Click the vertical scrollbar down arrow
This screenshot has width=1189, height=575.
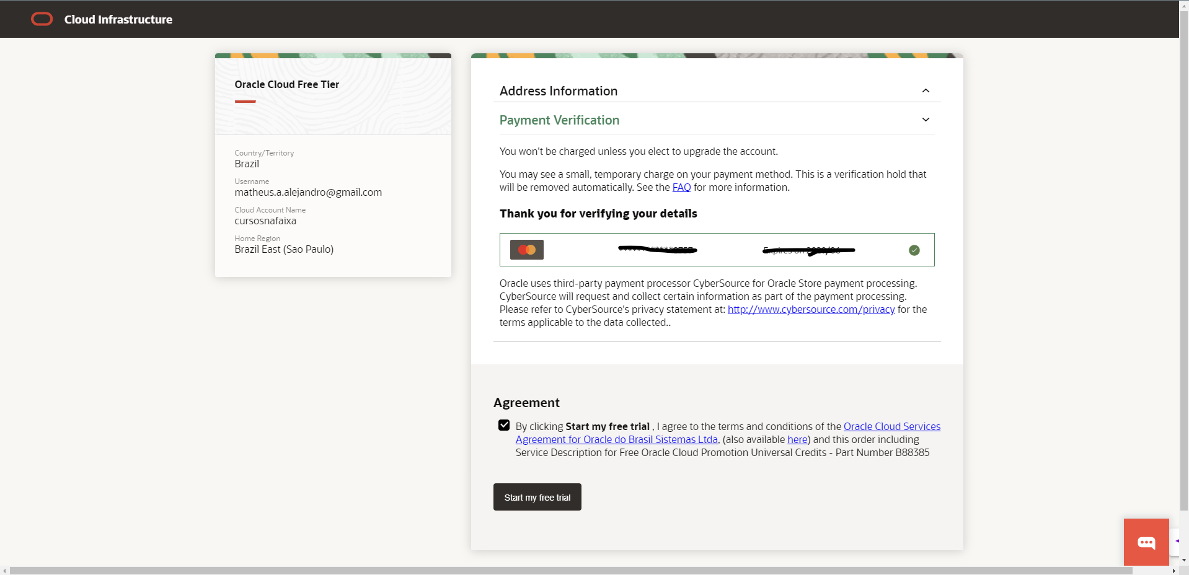(x=1184, y=560)
